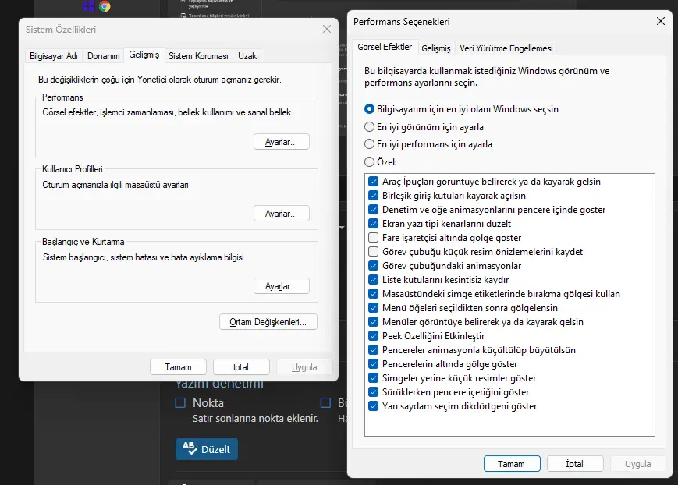The height and width of the screenshot is (485, 678).
Task: Select the Görsel Efektler tab
Action: click(385, 47)
